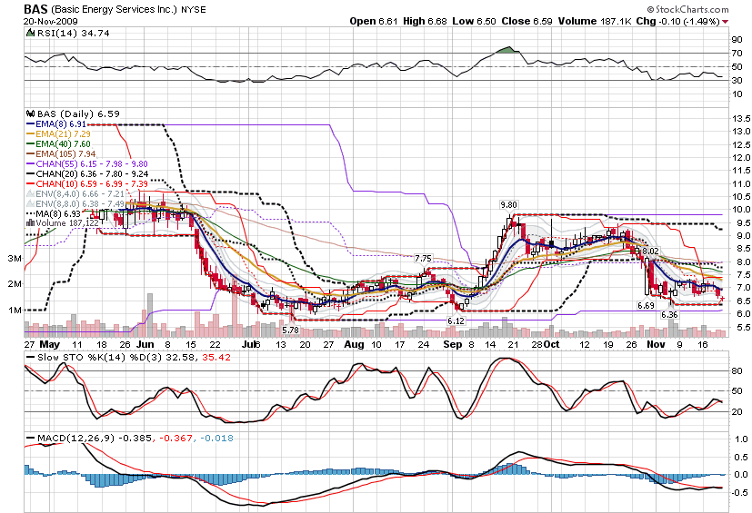Viewport: 752px width, 513px height.
Task: Click the "80" stochastic axis value
Action: pyautogui.click(x=737, y=371)
